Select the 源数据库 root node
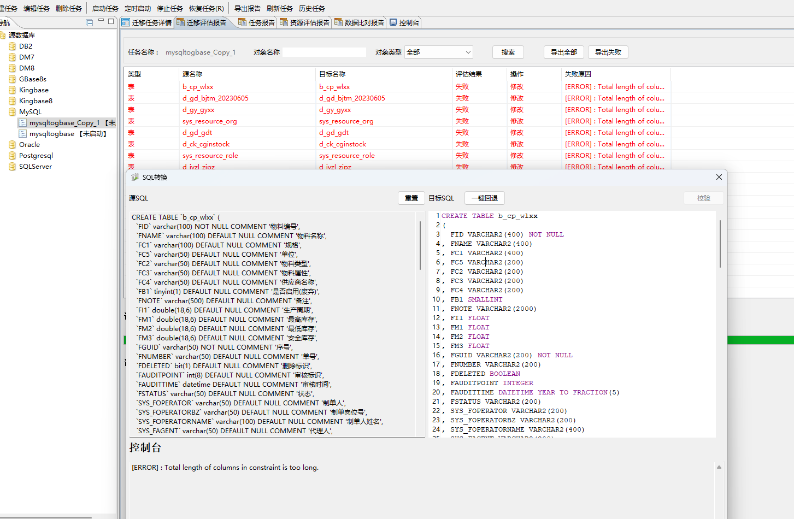Screen dimensions: 794x519 (22, 35)
